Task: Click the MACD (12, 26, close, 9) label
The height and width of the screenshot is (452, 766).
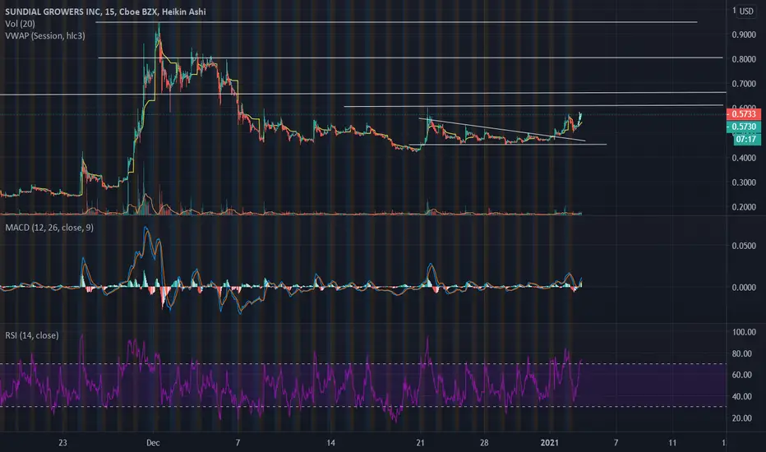Action: pyautogui.click(x=49, y=227)
